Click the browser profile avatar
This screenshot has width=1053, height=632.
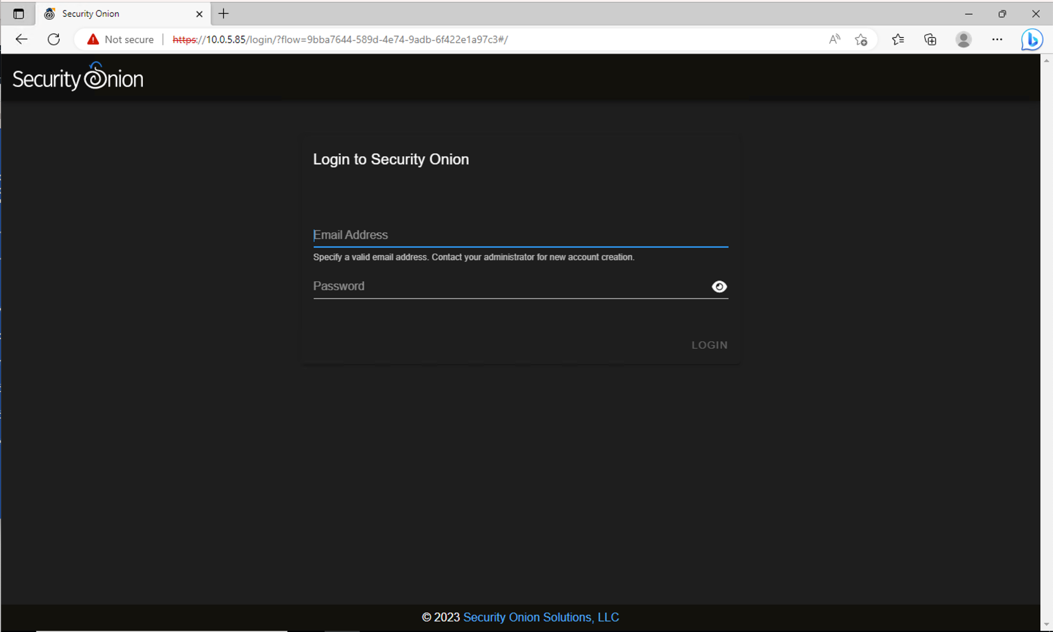click(963, 39)
